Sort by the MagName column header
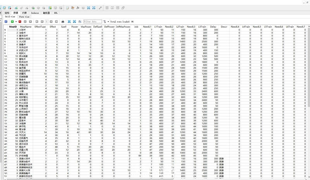This screenshot has width=310, height=180. [x=26, y=27]
